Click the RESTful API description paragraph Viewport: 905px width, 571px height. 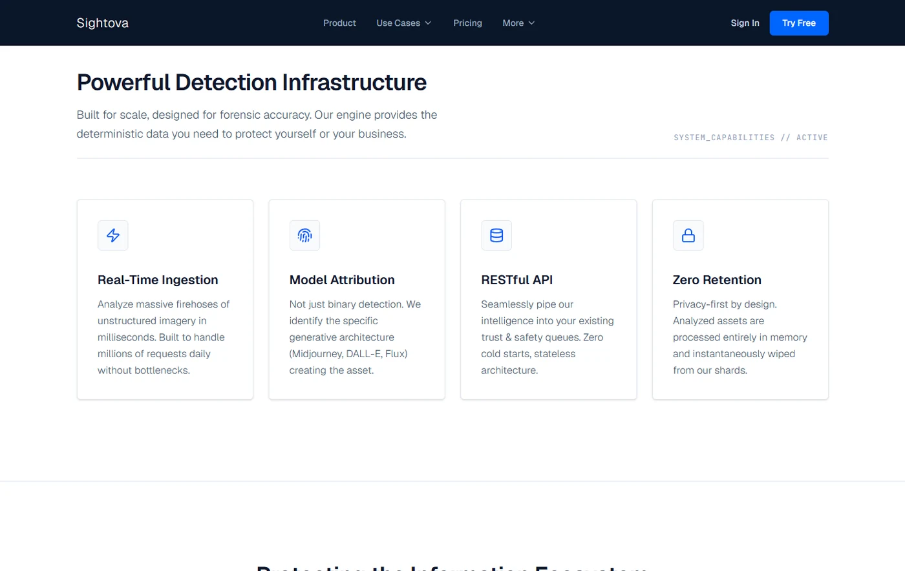click(x=548, y=337)
